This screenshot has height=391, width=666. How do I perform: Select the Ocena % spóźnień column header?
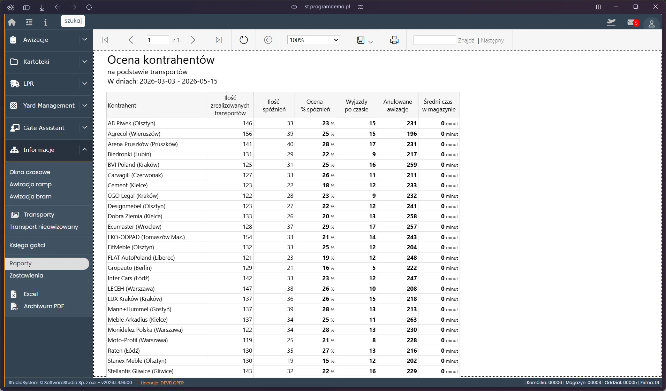315,105
